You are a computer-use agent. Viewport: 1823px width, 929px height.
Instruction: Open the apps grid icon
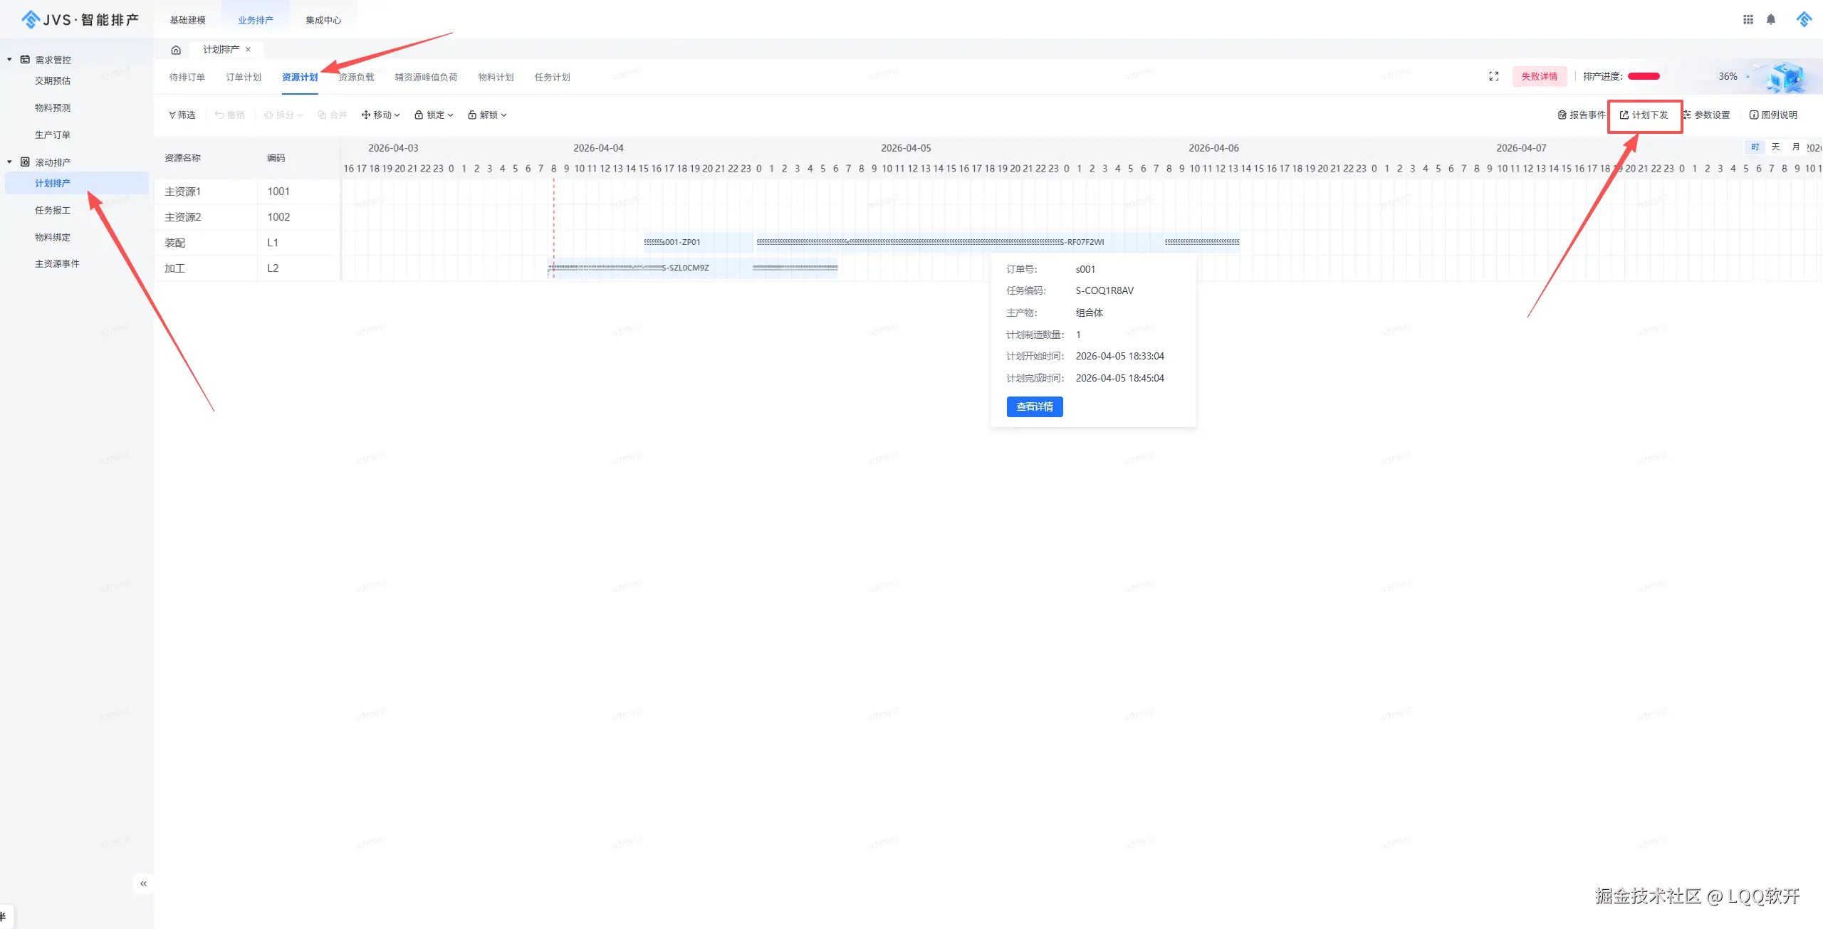(1748, 19)
